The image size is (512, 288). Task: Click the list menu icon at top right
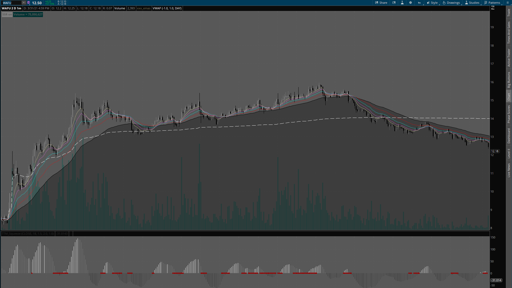pyautogui.click(x=507, y=3)
